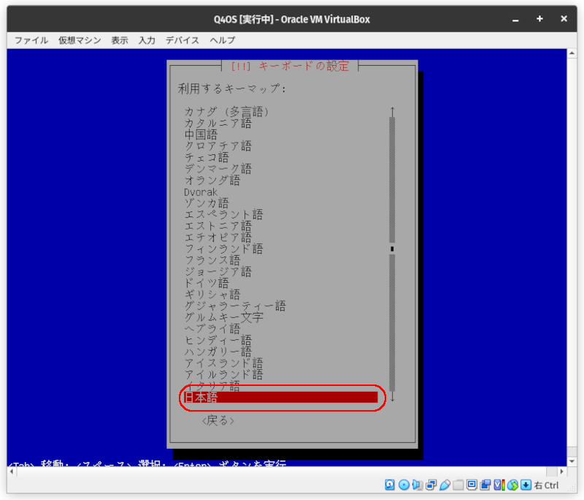Click the keymap list scroll position marker
Screen dimensions: 584x500
392,249
